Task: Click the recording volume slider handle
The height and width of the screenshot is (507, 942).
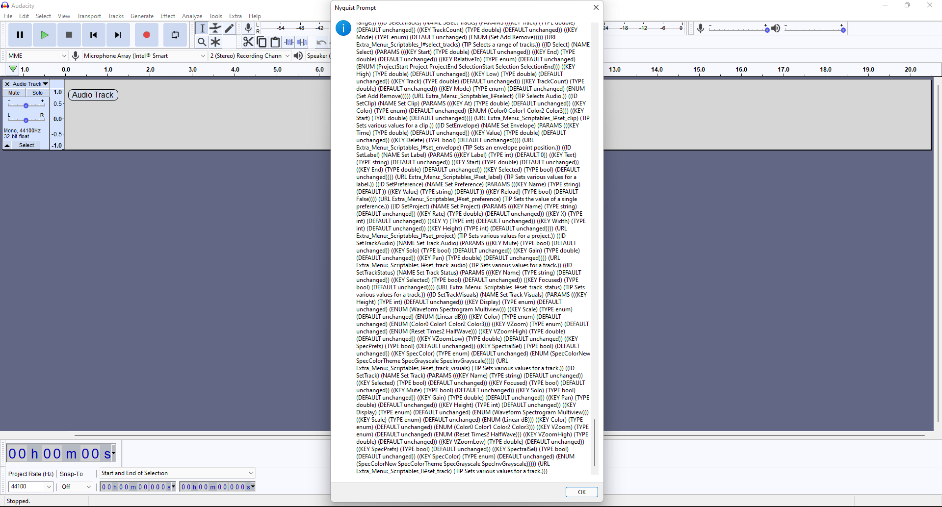Action: click(x=767, y=30)
